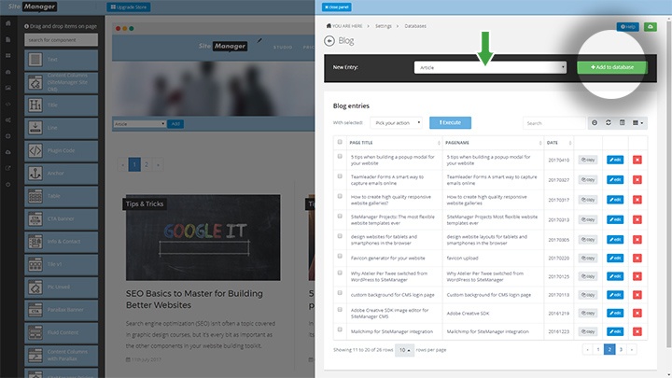Copy the '5 tips when building a popup modal' entry

click(x=588, y=160)
